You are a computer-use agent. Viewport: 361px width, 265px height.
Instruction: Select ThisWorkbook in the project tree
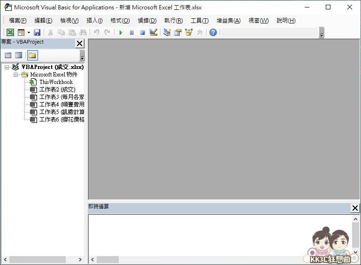tap(56, 82)
